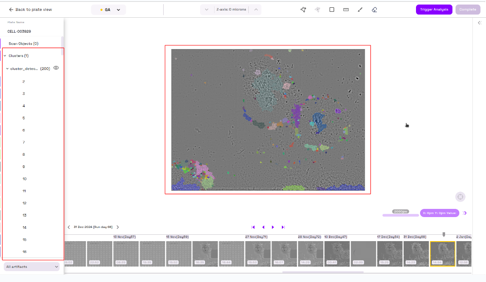Select cluster 6 in the list

tap(24, 130)
